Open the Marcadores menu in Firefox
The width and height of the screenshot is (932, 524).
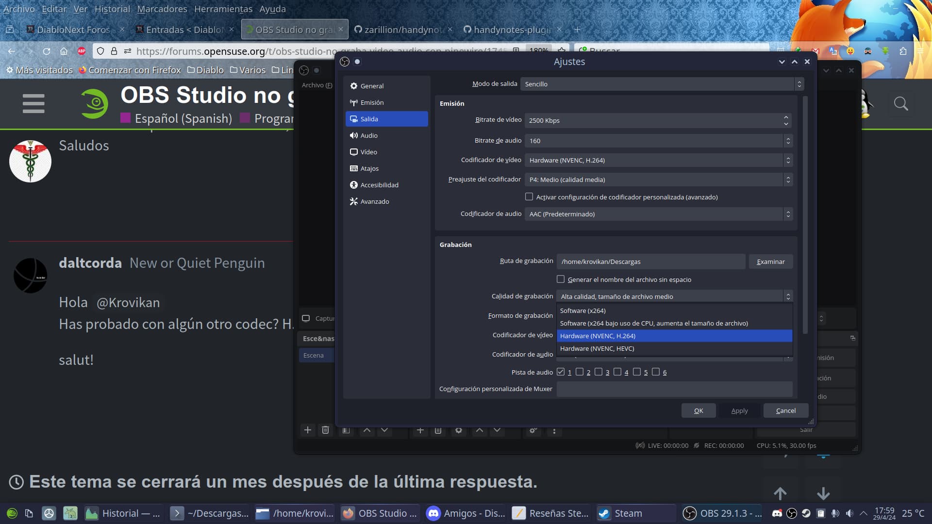pyautogui.click(x=162, y=9)
